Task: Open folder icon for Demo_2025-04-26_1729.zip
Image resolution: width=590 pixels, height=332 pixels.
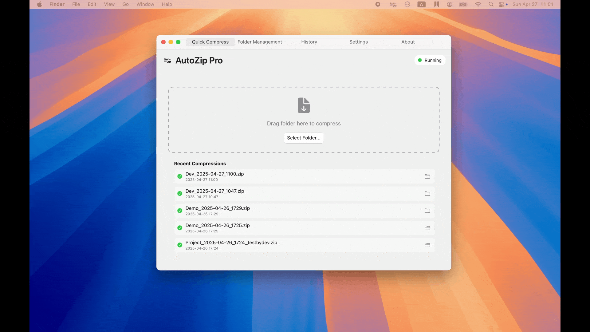Action: tap(427, 211)
